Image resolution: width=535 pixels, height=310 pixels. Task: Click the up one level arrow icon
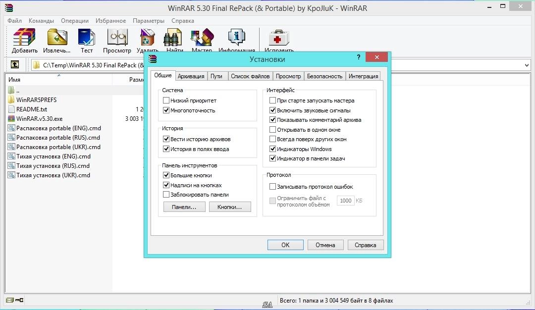(15, 64)
